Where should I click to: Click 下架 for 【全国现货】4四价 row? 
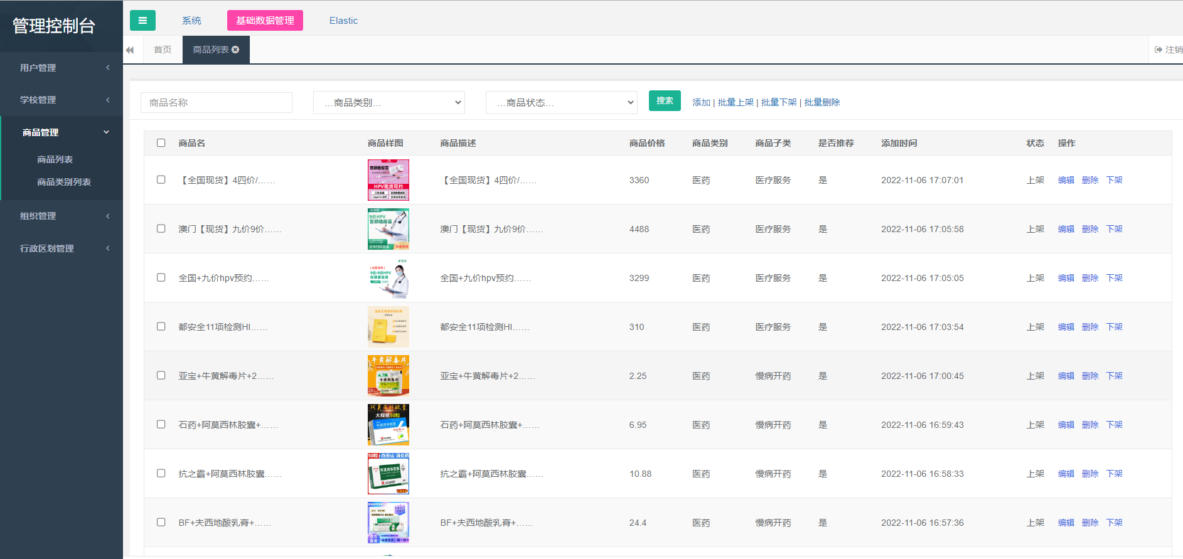point(1115,180)
